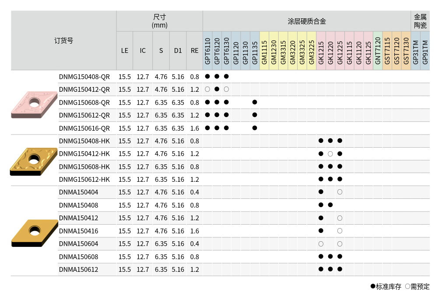Click the green GNT7120 column header
The width and height of the screenshot is (442, 295).
pyautogui.click(x=378, y=51)
